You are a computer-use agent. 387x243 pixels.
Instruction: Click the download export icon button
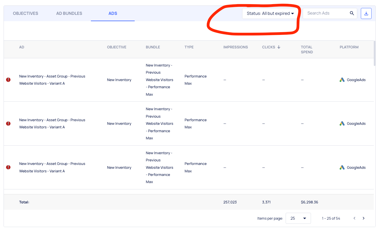pyautogui.click(x=366, y=13)
